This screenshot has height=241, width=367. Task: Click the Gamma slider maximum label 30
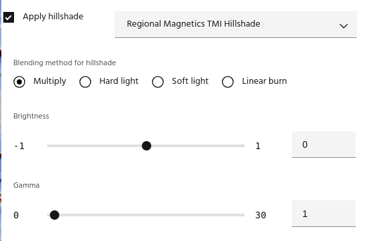pyautogui.click(x=260, y=215)
